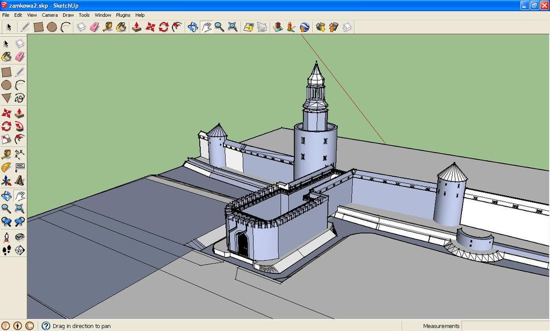Open the Window menu
The height and width of the screenshot is (331, 550).
pos(103,15)
